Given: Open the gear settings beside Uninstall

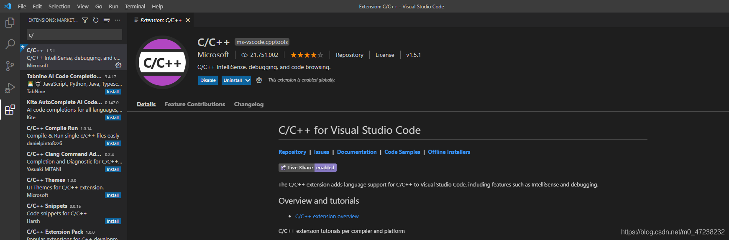Looking at the screenshot, I should click(259, 80).
